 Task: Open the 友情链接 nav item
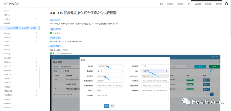pos(218,4)
